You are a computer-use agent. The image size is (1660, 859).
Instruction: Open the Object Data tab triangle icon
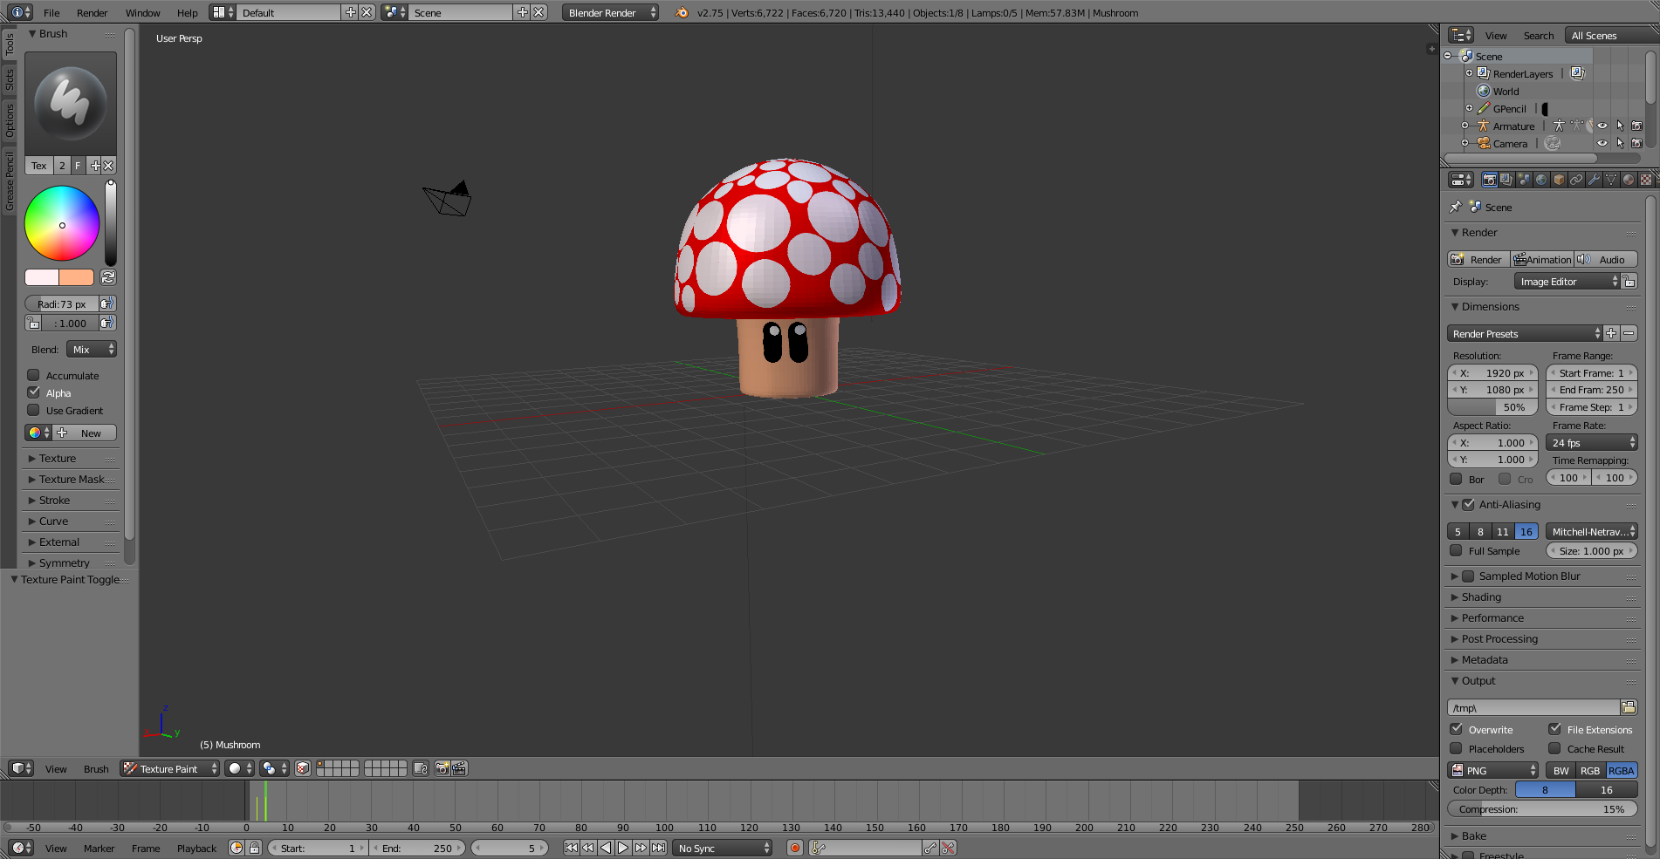(x=1611, y=180)
